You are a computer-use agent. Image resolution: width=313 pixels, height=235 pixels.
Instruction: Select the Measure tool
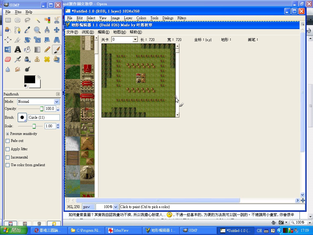tap(47, 30)
